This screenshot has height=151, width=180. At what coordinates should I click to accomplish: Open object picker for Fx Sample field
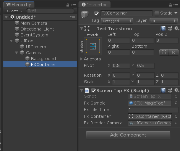pos(176,103)
